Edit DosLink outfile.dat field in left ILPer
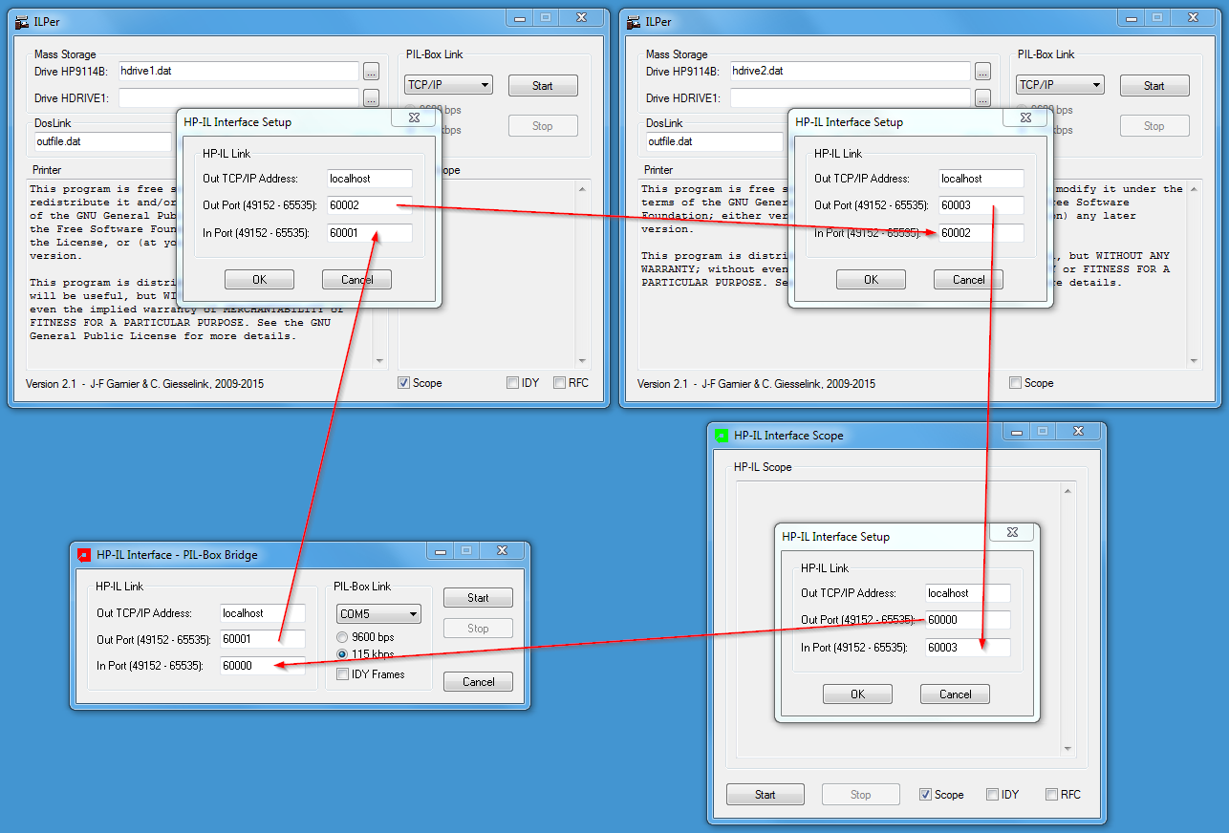Screen dimensions: 1229x833 point(103,141)
